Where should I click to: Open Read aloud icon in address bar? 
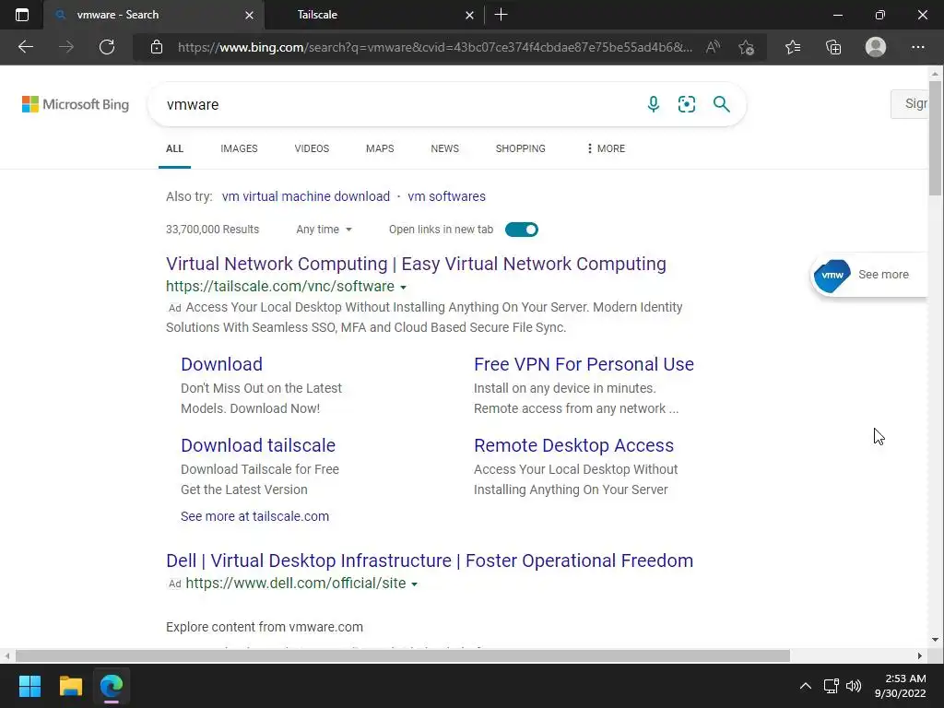pyautogui.click(x=713, y=47)
